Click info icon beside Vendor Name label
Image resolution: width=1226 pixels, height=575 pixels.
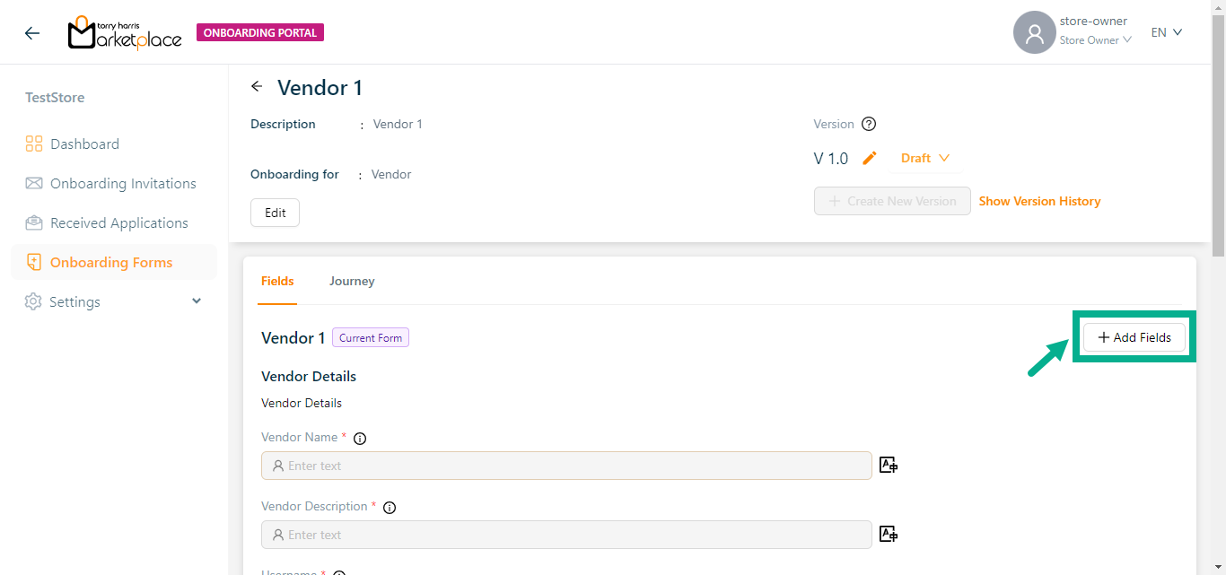point(360,439)
